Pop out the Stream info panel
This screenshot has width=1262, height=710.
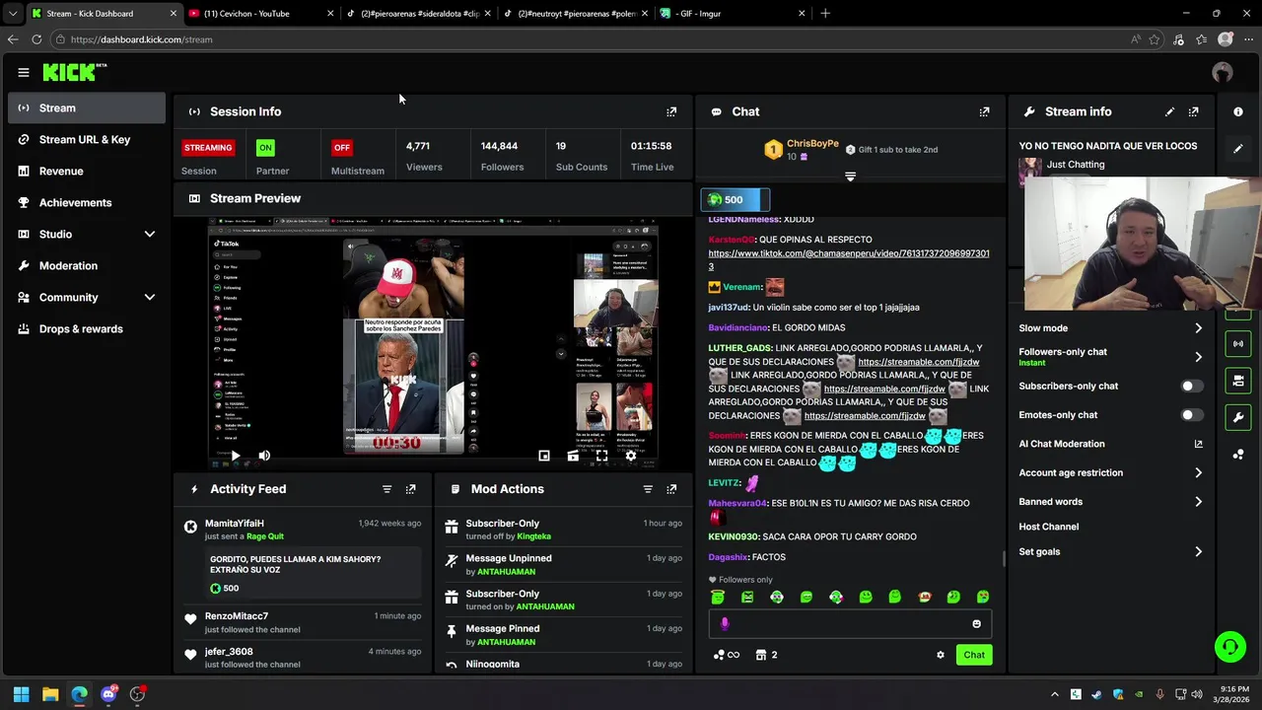click(1193, 111)
